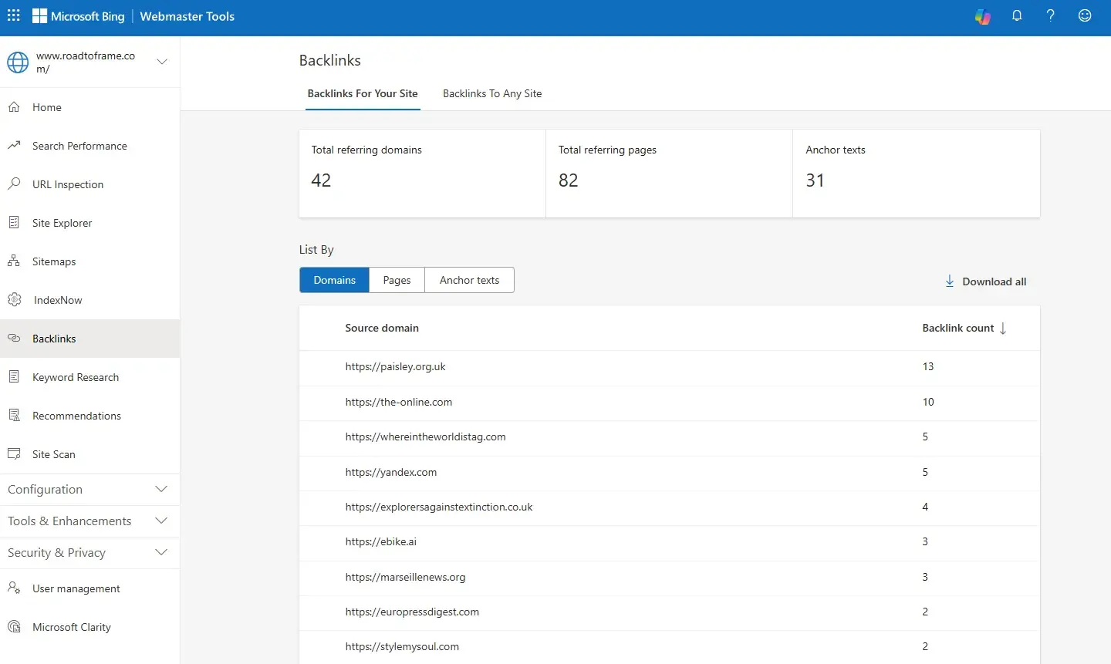Viewport: 1111px width, 664px height.
Task: Open Keyword Research tool
Action: [x=75, y=376]
